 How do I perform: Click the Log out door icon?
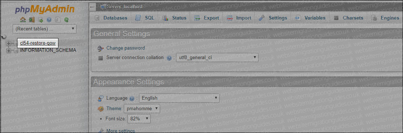pos(32,20)
